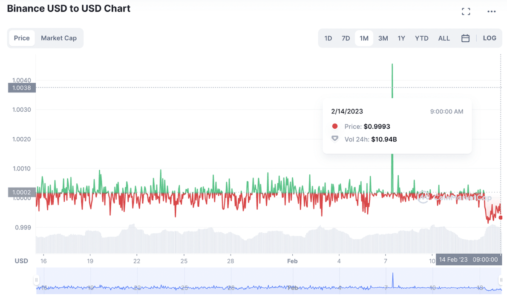Switch to the 3M time range tab

pyautogui.click(x=383, y=38)
